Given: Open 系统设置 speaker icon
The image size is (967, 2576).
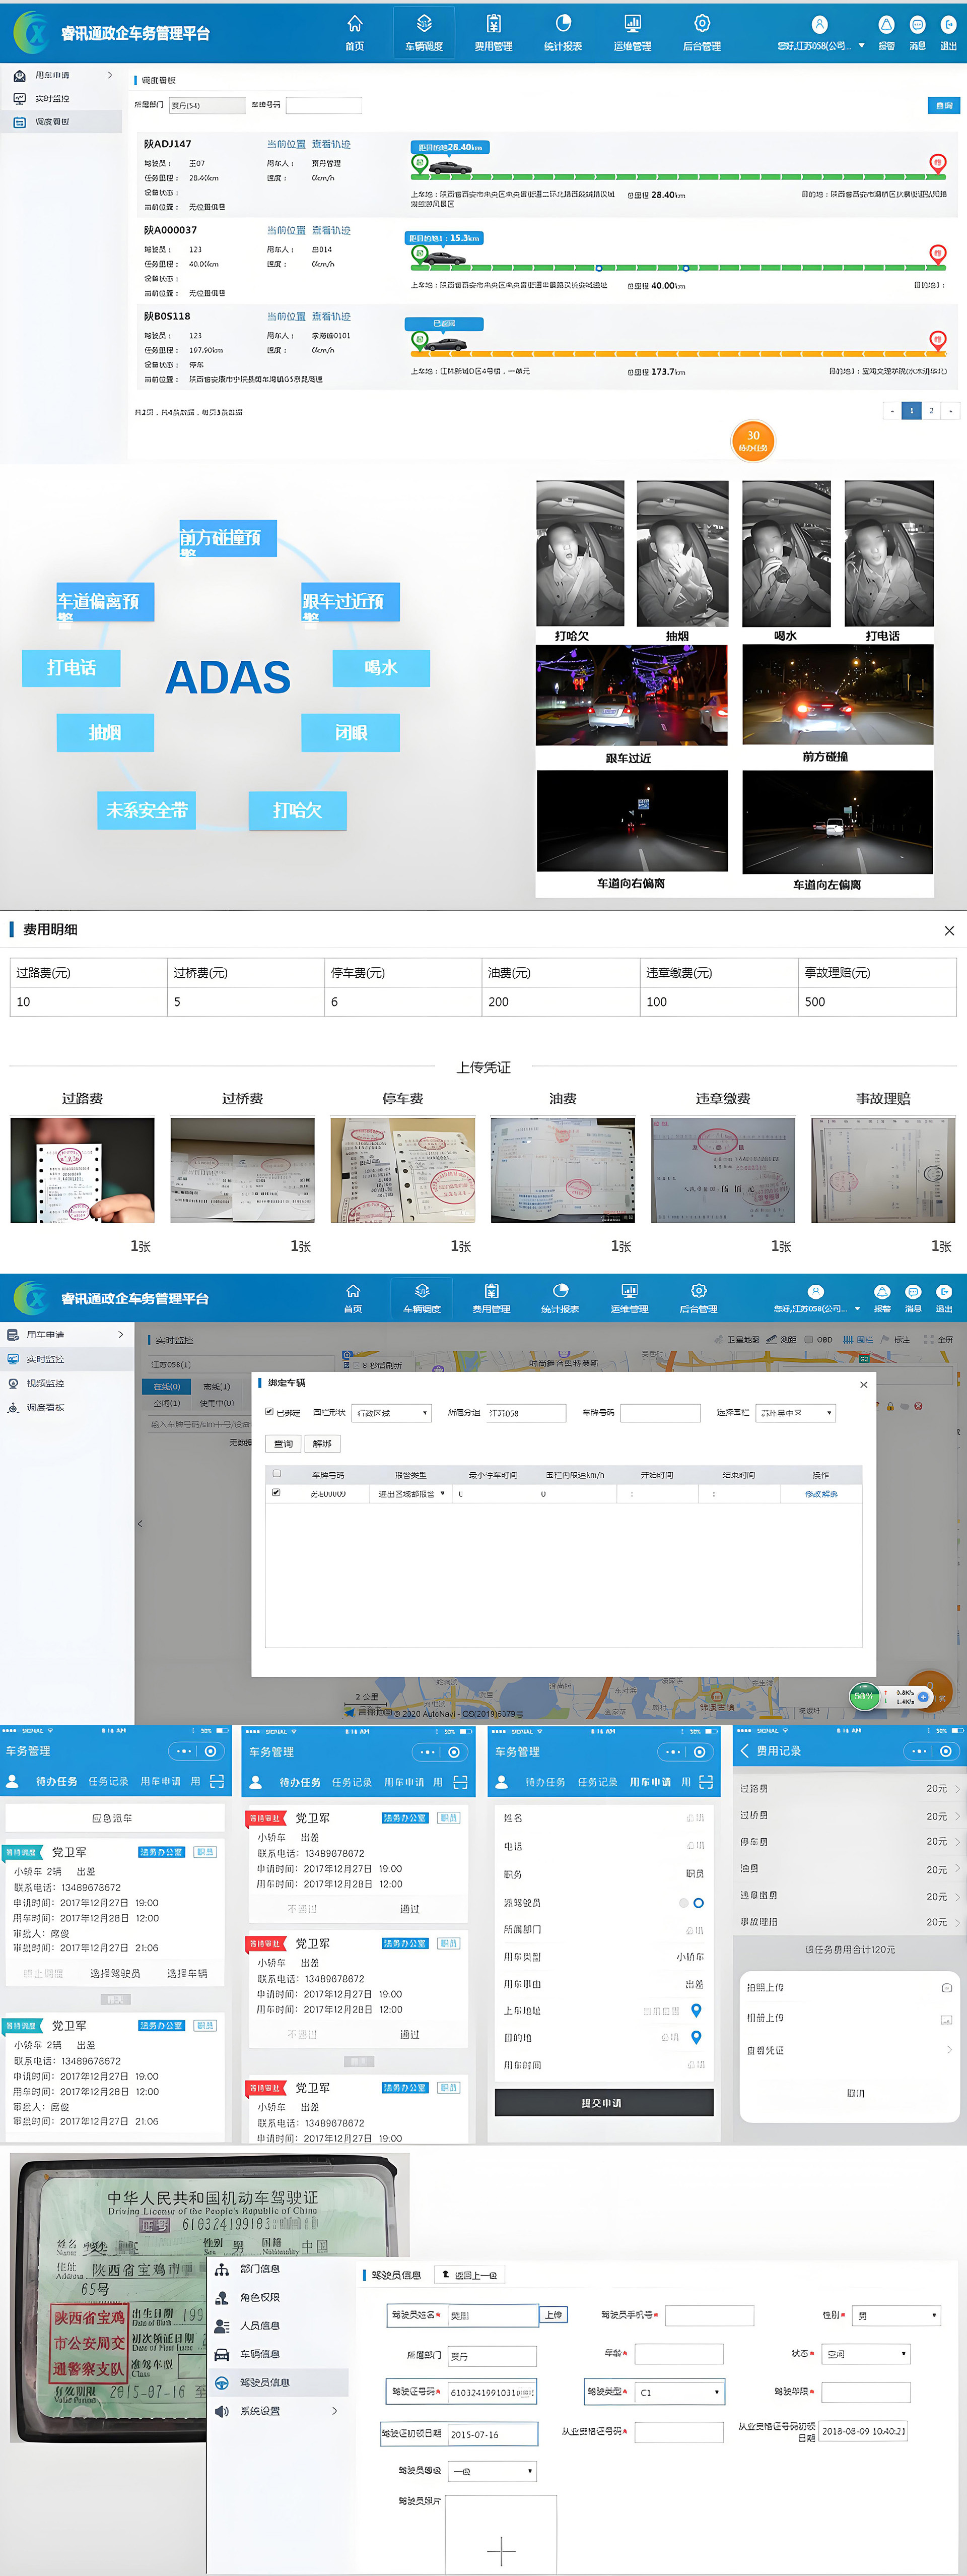Looking at the screenshot, I should pos(222,2411).
